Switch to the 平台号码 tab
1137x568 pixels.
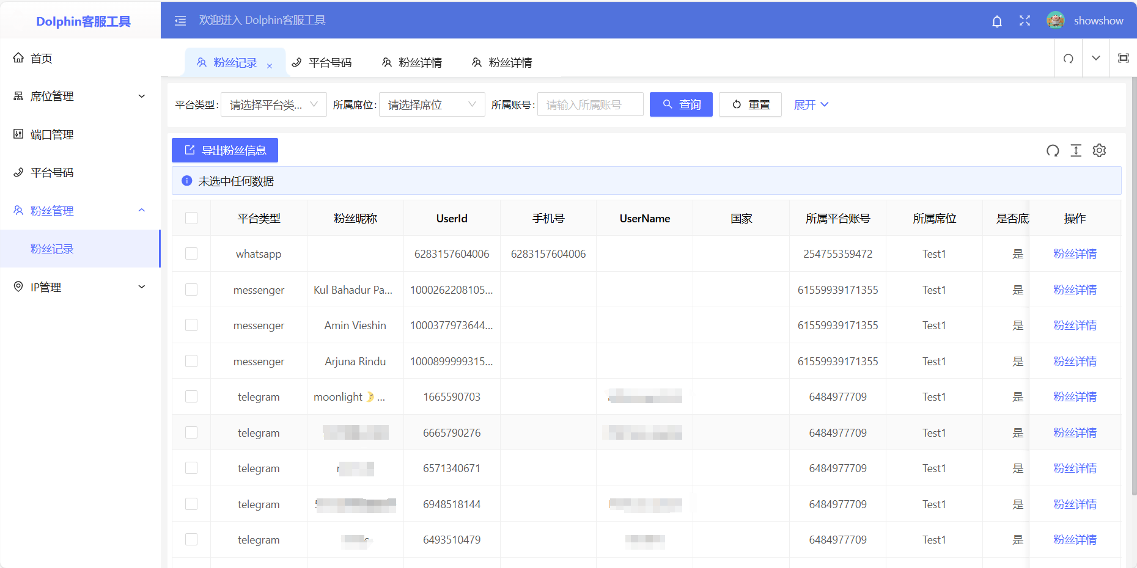pyautogui.click(x=322, y=63)
